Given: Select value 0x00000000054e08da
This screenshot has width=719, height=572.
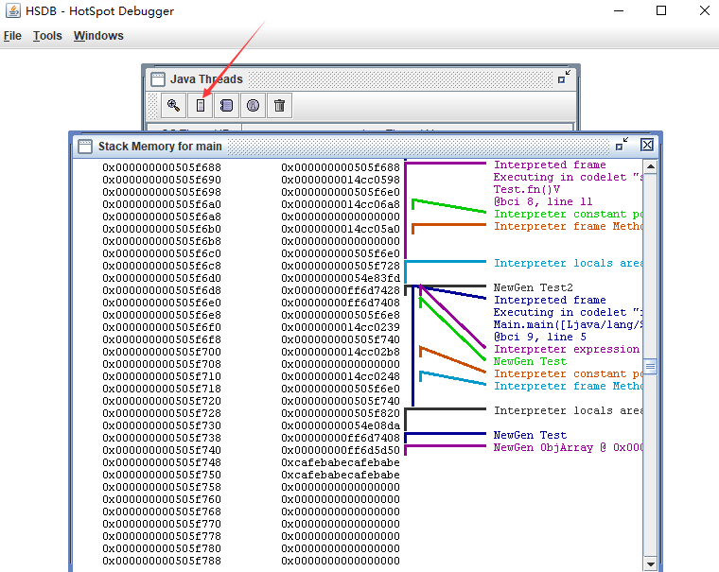Looking at the screenshot, I should [x=341, y=425].
